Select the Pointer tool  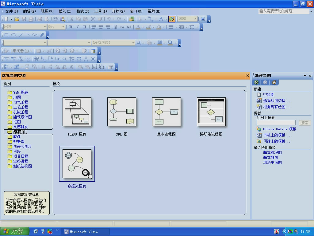[140, 19]
